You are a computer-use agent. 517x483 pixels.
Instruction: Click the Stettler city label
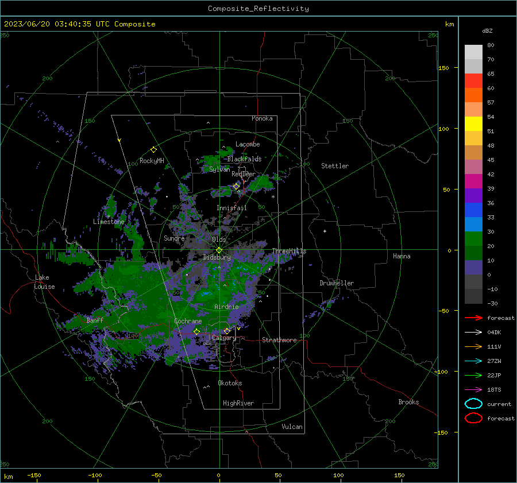coord(335,166)
